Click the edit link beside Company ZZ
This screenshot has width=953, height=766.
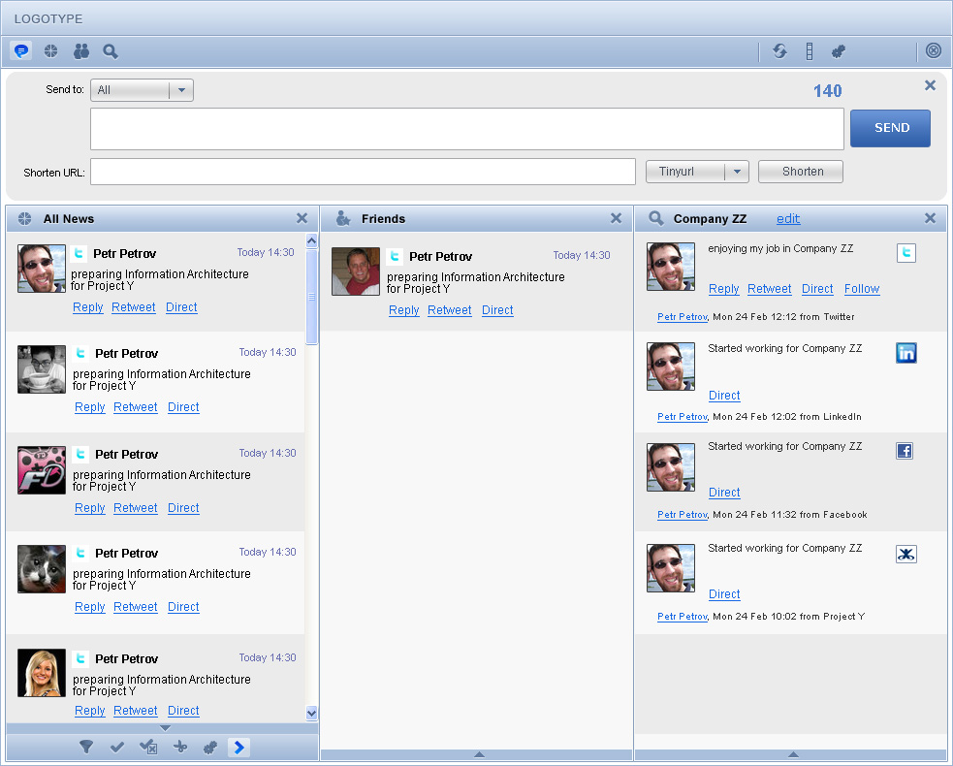[788, 219]
